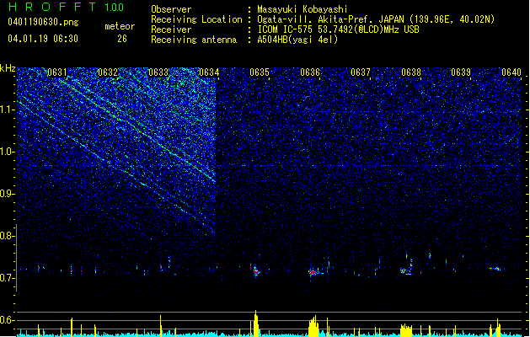Click the 0.9 kHz axis label
This screenshot has width=530, height=337.
coord(8,194)
